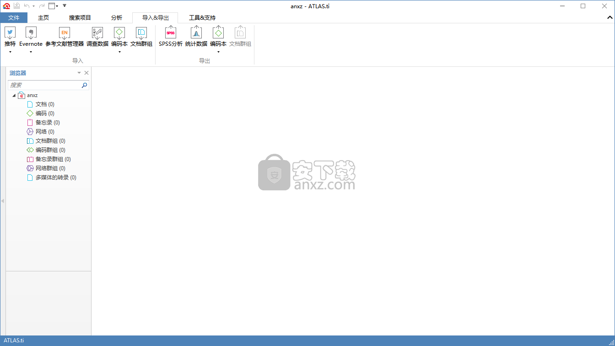Expand the 推特 dropdown arrow

pyautogui.click(x=10, y=52)
